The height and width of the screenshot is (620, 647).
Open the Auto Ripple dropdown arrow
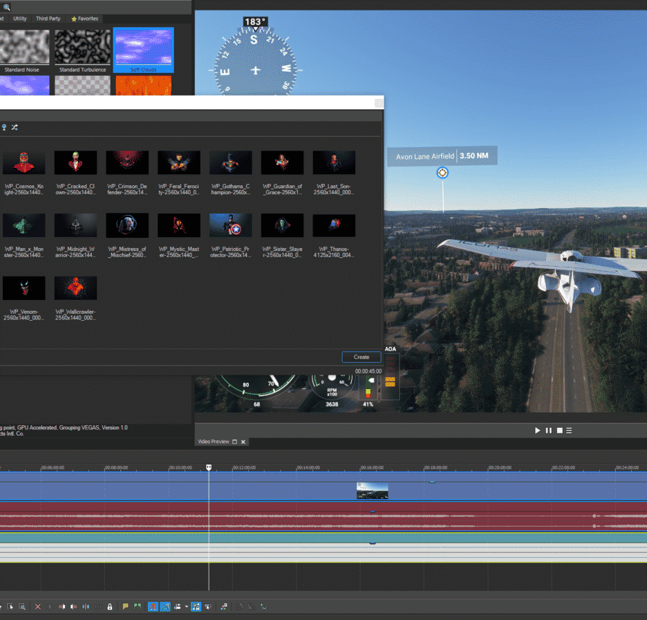coord(187,607)
